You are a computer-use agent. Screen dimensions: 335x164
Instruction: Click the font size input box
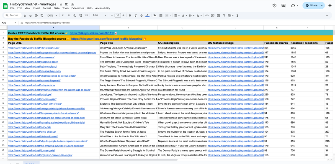(118, 15)
